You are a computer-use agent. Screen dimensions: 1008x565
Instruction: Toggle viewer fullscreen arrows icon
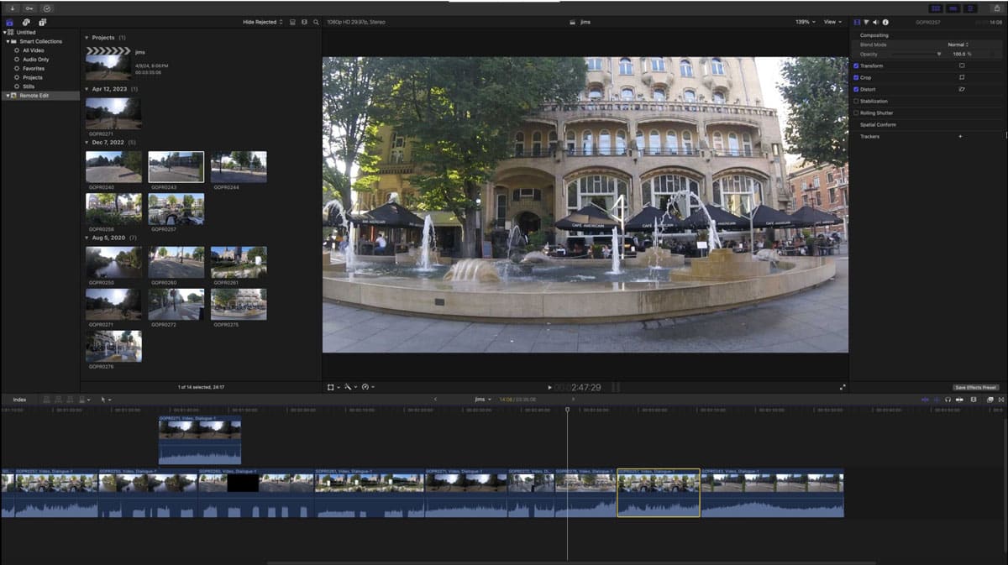tap(843, 387)
